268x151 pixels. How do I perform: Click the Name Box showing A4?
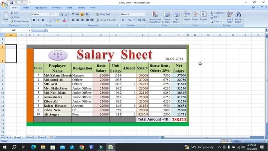[14, 30]
